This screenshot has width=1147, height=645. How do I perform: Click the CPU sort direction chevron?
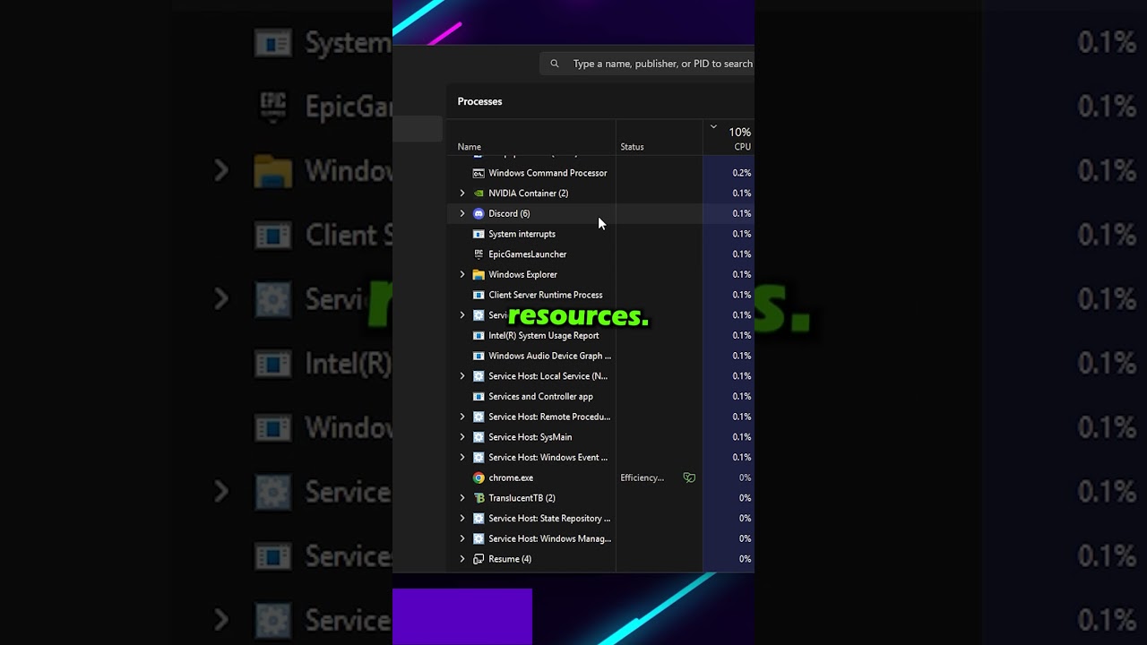(x=713, y=127)
